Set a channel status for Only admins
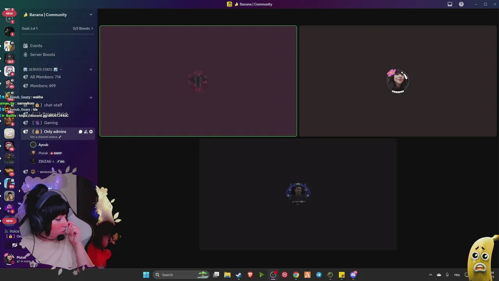499x281 pixels. pos(46,137)
